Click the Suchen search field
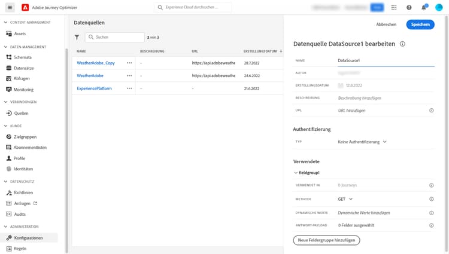The height and width of the screenshot is (254, 449). tap(115, 37)
